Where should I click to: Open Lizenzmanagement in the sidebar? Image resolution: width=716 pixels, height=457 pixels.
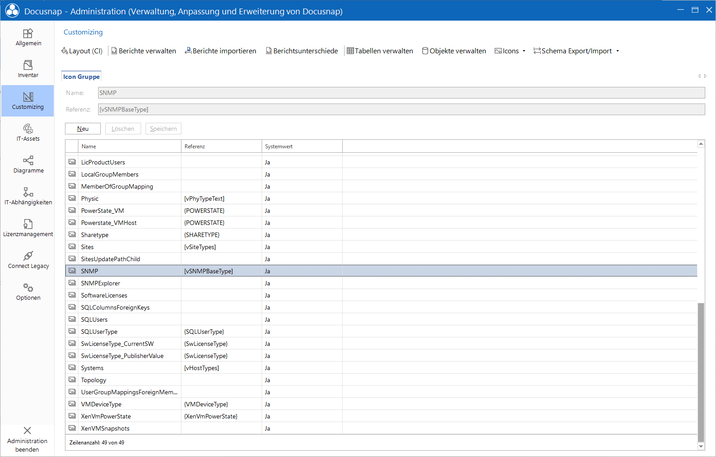click(28, 228)
